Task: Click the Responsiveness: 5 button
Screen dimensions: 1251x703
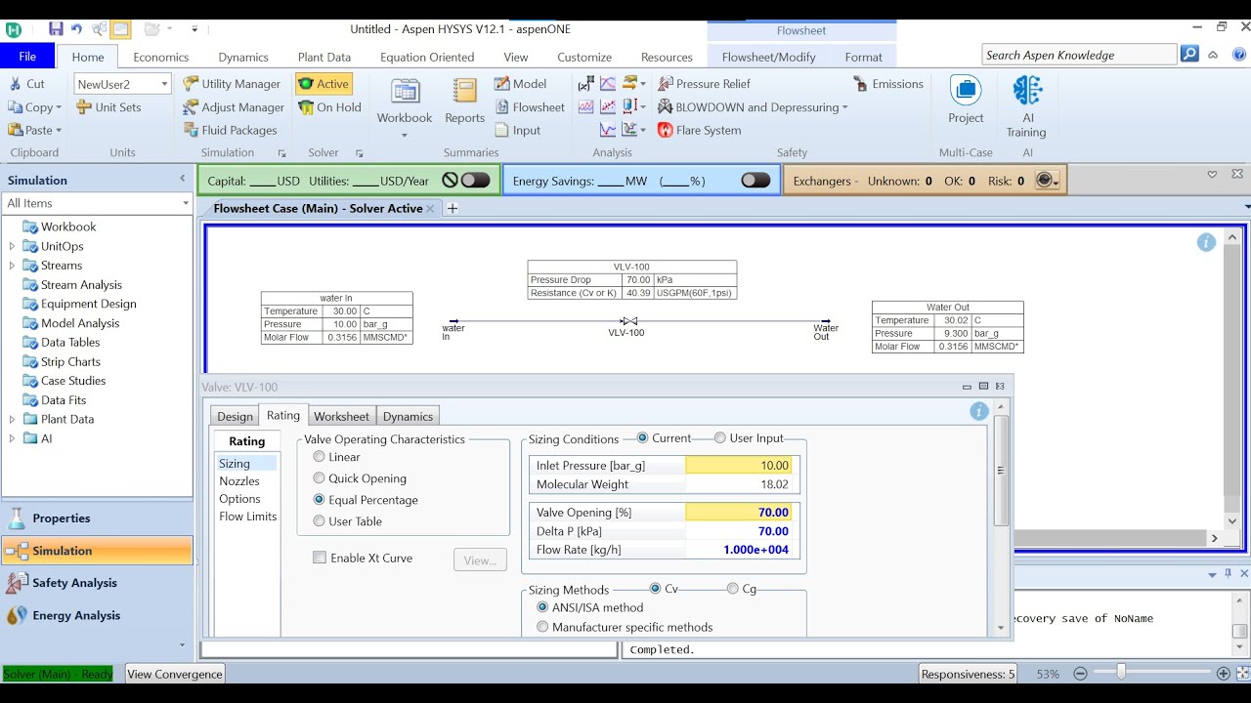Action: pos(969,674)
